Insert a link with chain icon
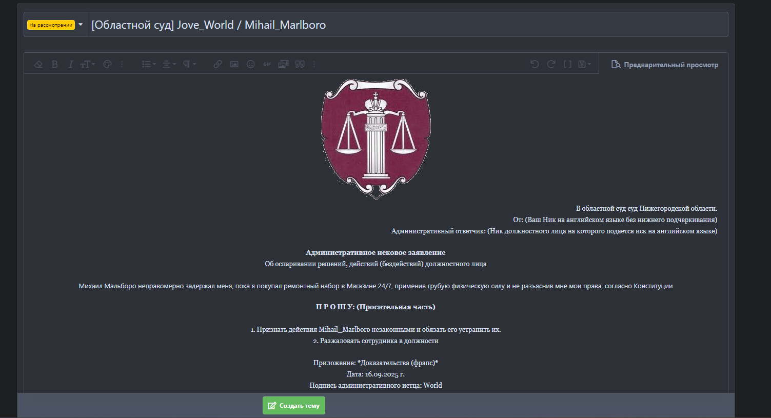Screen dimensions: 771x418 (218, 64)
